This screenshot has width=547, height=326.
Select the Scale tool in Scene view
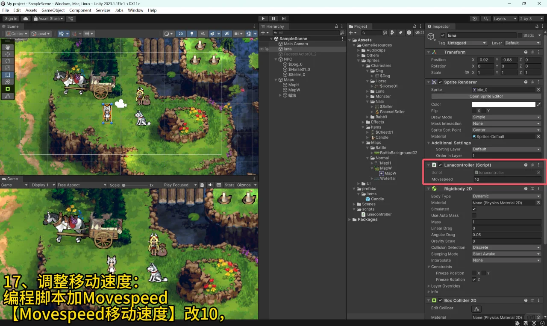coord(8,68)
